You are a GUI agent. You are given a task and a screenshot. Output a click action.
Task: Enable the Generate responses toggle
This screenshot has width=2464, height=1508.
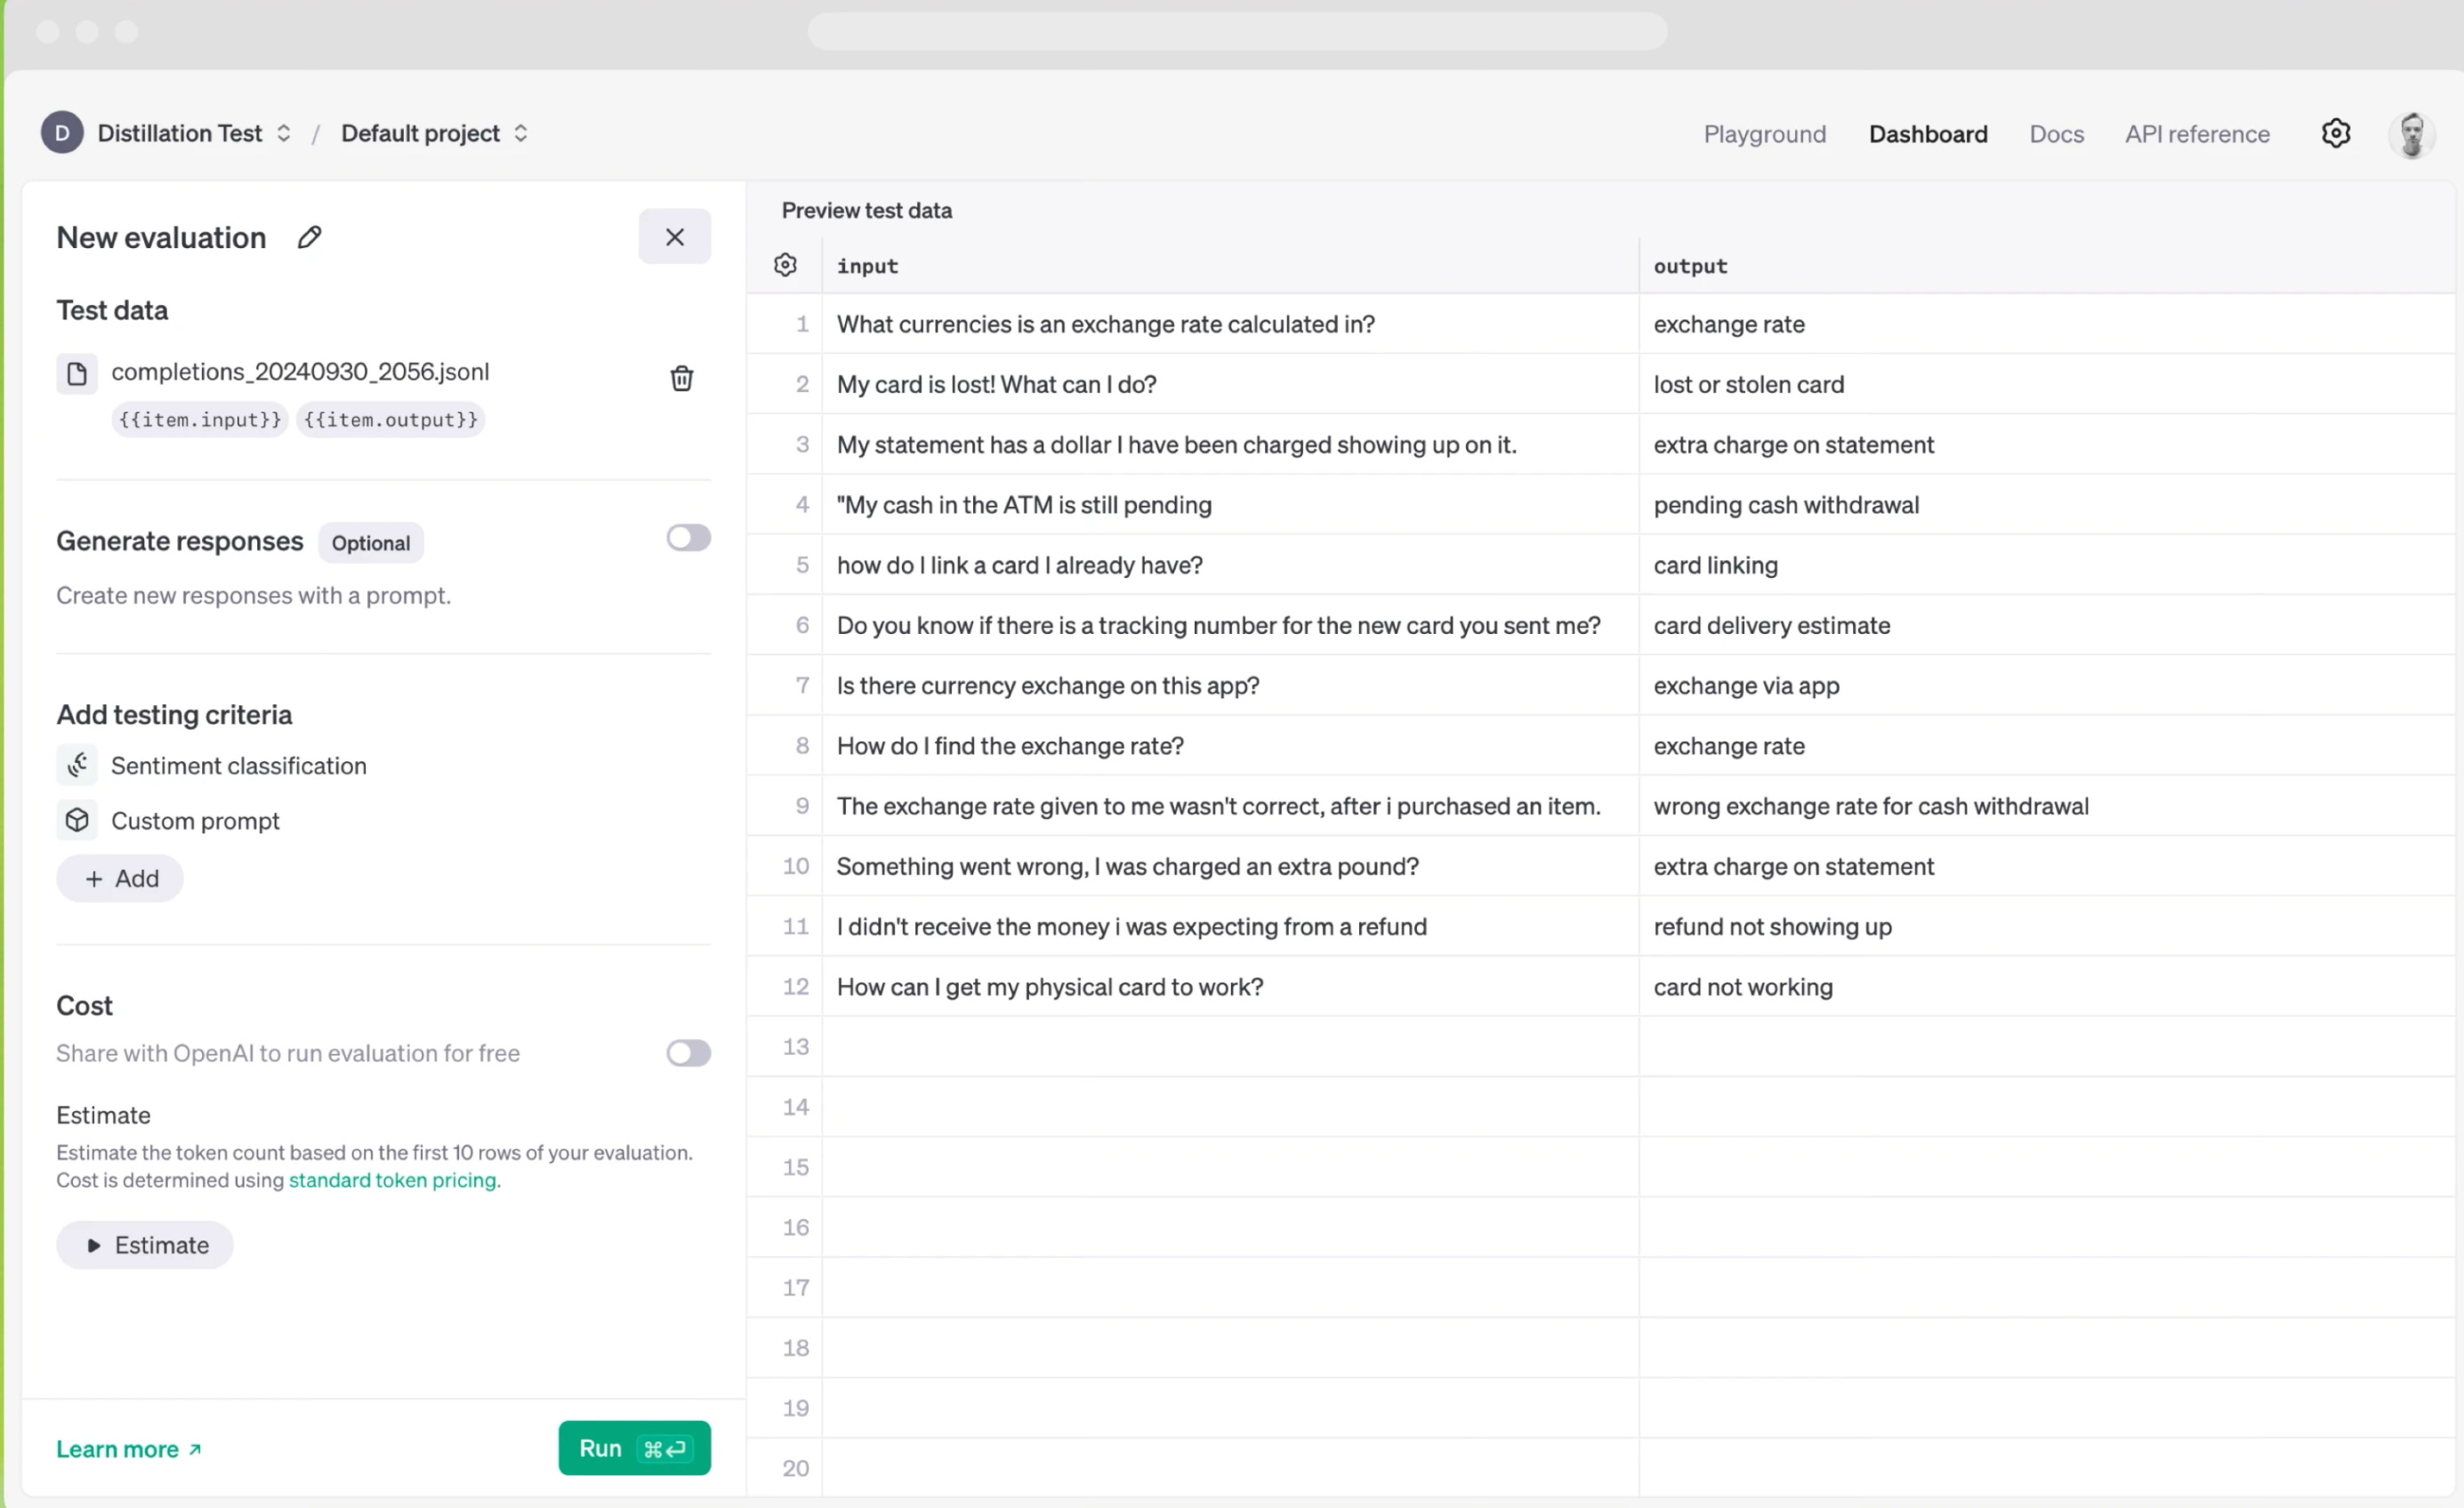point(688,538)
